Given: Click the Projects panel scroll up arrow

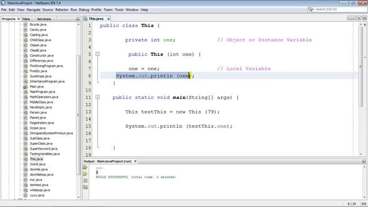Looking at the screenshot, I should (78, 24).
